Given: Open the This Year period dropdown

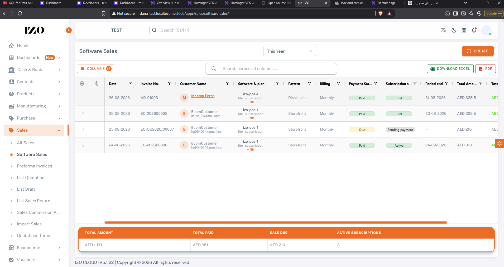Looking at the screenshot, I should tap(289, 51).
